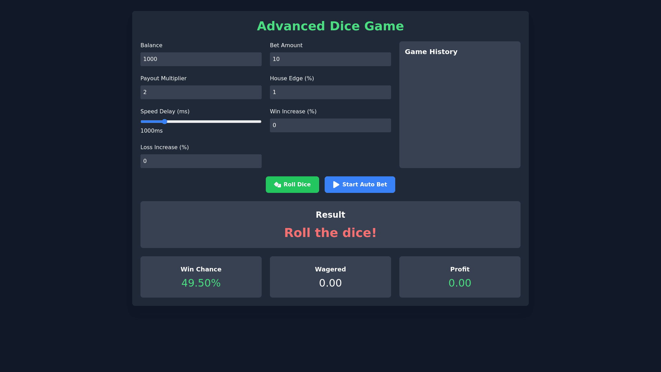Click the Advanced Dice Game title

330,26
